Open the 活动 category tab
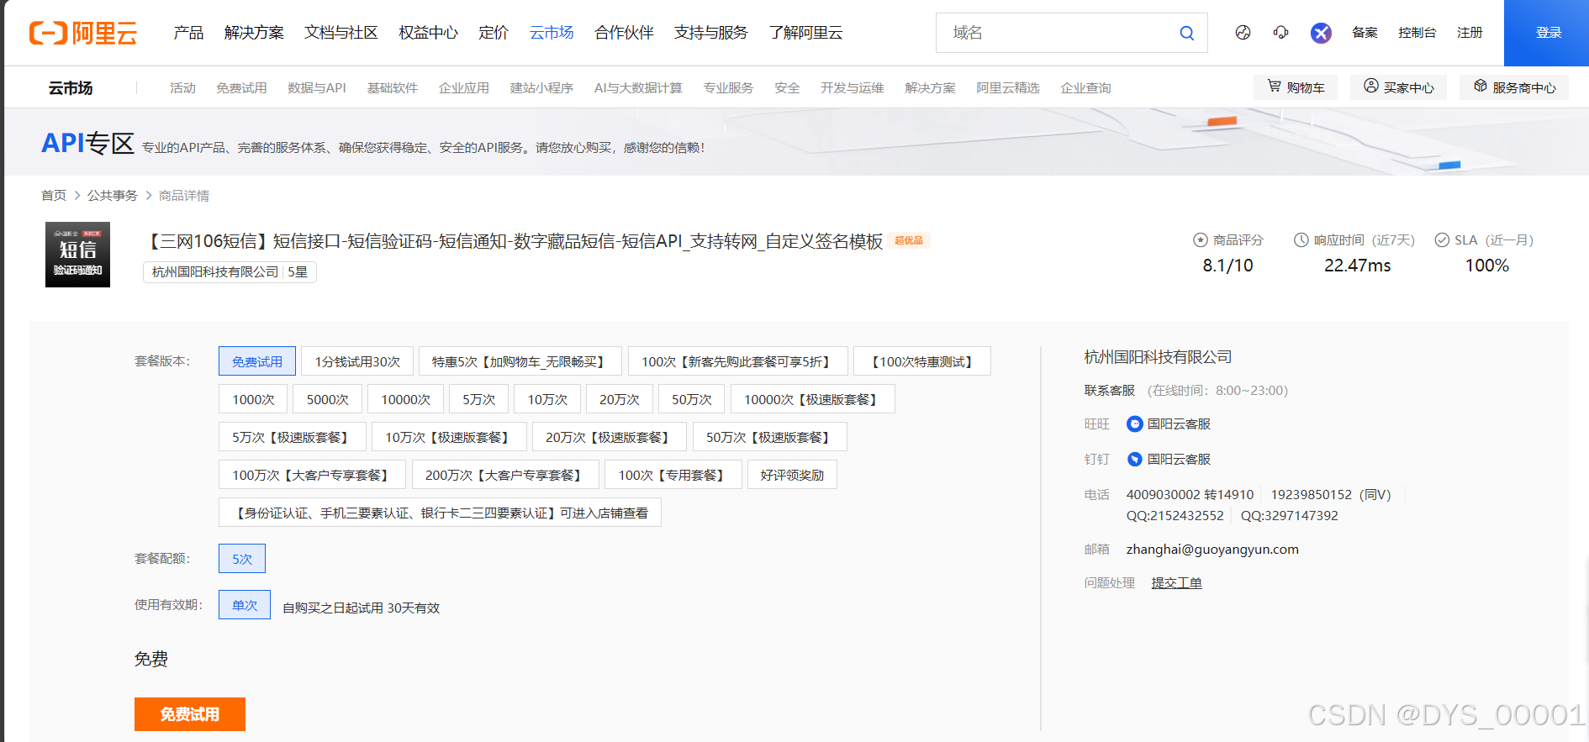Viewport: 1589px width, 742px height. 182,88
